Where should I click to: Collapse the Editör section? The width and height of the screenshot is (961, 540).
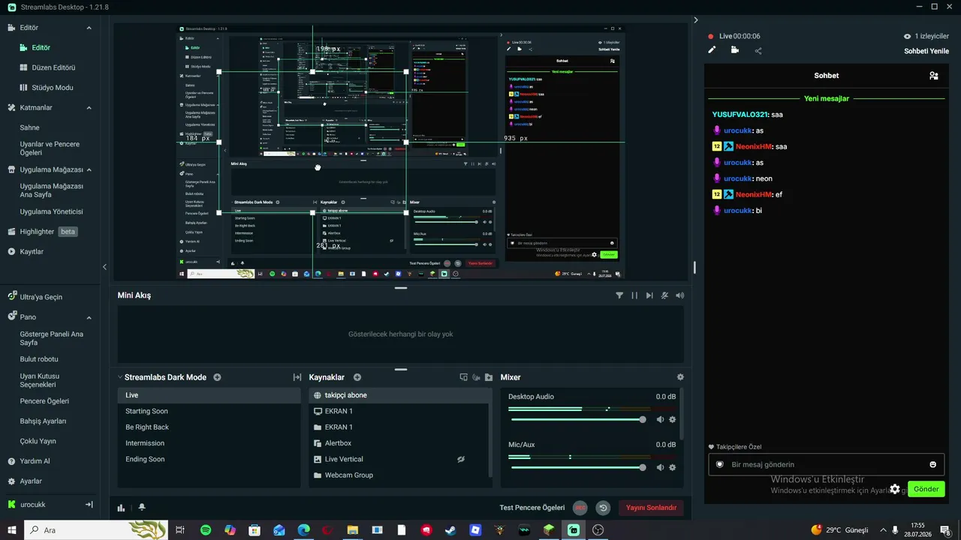pos(89,28)
